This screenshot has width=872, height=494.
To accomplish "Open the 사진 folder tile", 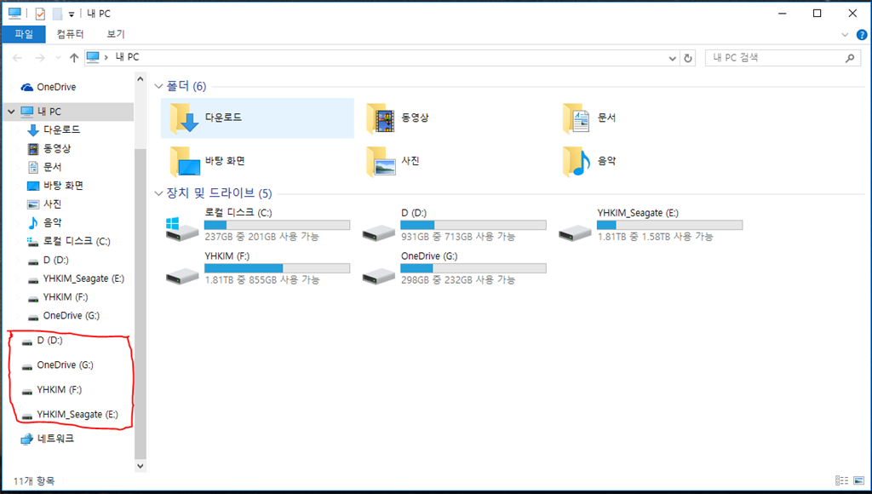I will coord(393,161).
